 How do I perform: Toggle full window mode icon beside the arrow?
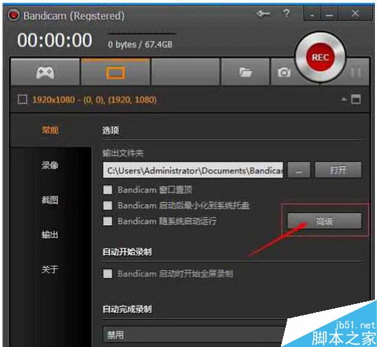pos(356,99)
